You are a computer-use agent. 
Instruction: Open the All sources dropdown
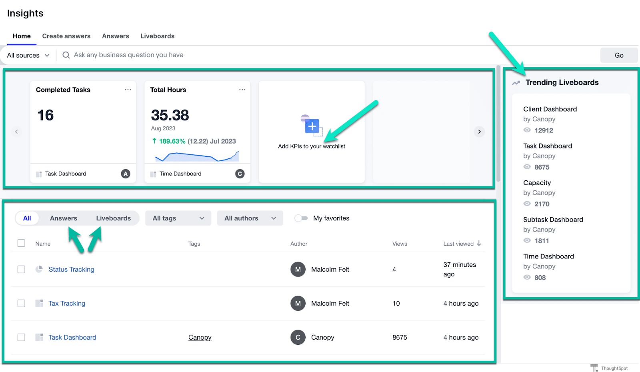27,55
